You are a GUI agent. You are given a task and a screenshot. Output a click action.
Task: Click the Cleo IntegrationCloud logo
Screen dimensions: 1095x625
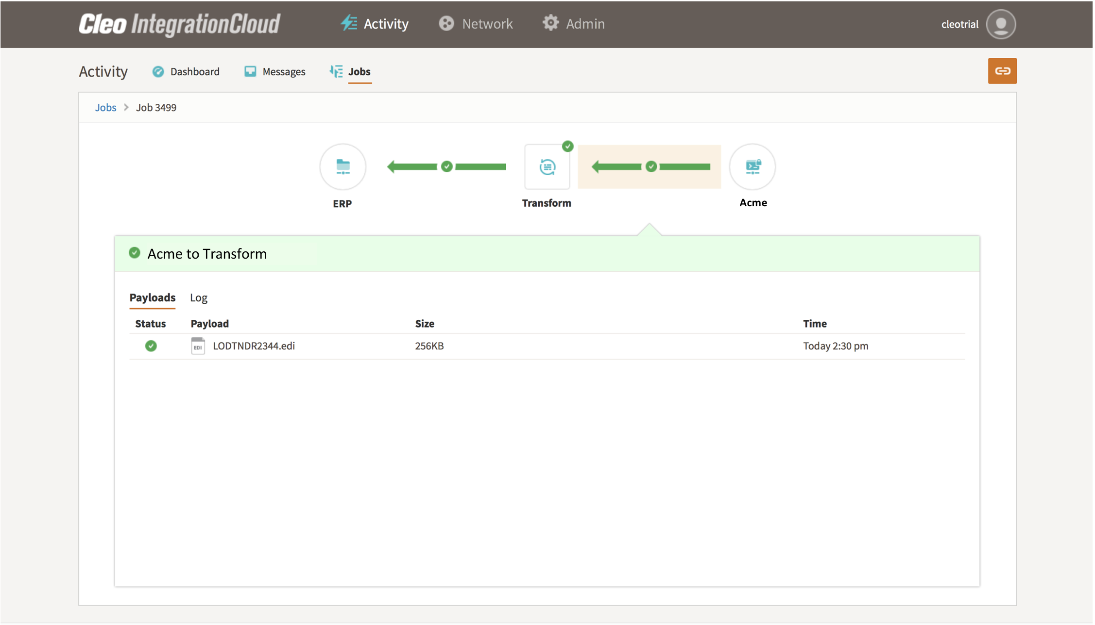pos(179,24)
